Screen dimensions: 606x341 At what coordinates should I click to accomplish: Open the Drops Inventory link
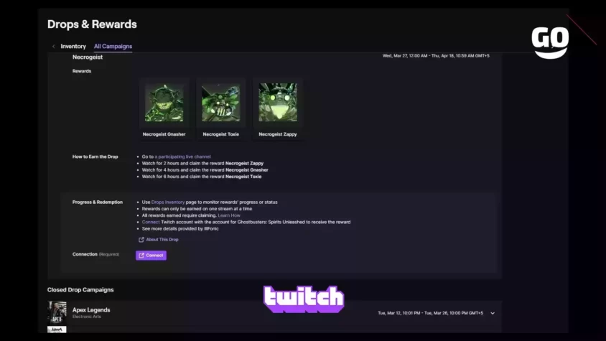click(168, 202)
